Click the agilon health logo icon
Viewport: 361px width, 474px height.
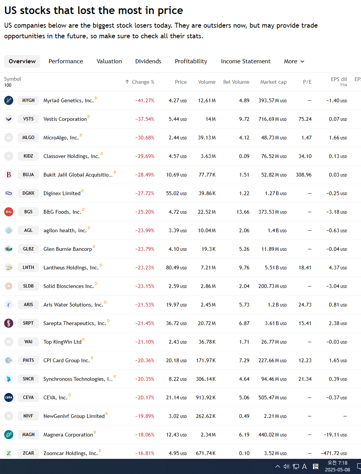[9, 230]
